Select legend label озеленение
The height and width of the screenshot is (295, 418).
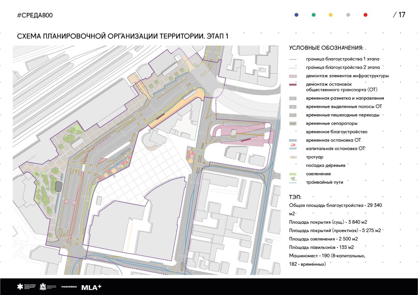click(318, 174)
